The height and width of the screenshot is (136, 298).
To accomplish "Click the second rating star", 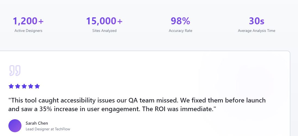I will 18,86.
